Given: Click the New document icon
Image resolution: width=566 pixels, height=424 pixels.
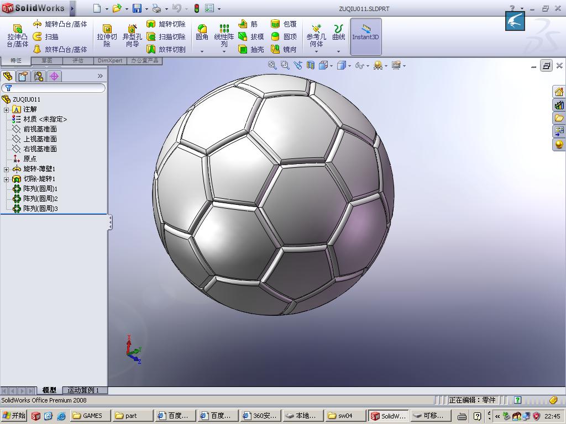Looking at the screenshot, I should (97, 8).
